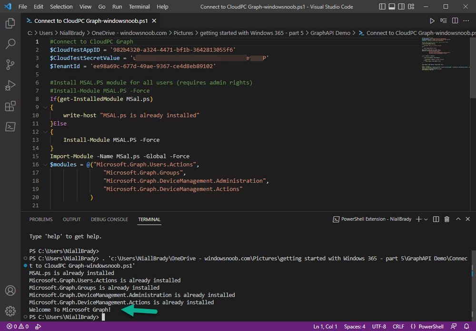The width and height of the screenshot is (476, 331).
Task: Toggle the secondary side bar layout icon
Action: tap(401, 6)
